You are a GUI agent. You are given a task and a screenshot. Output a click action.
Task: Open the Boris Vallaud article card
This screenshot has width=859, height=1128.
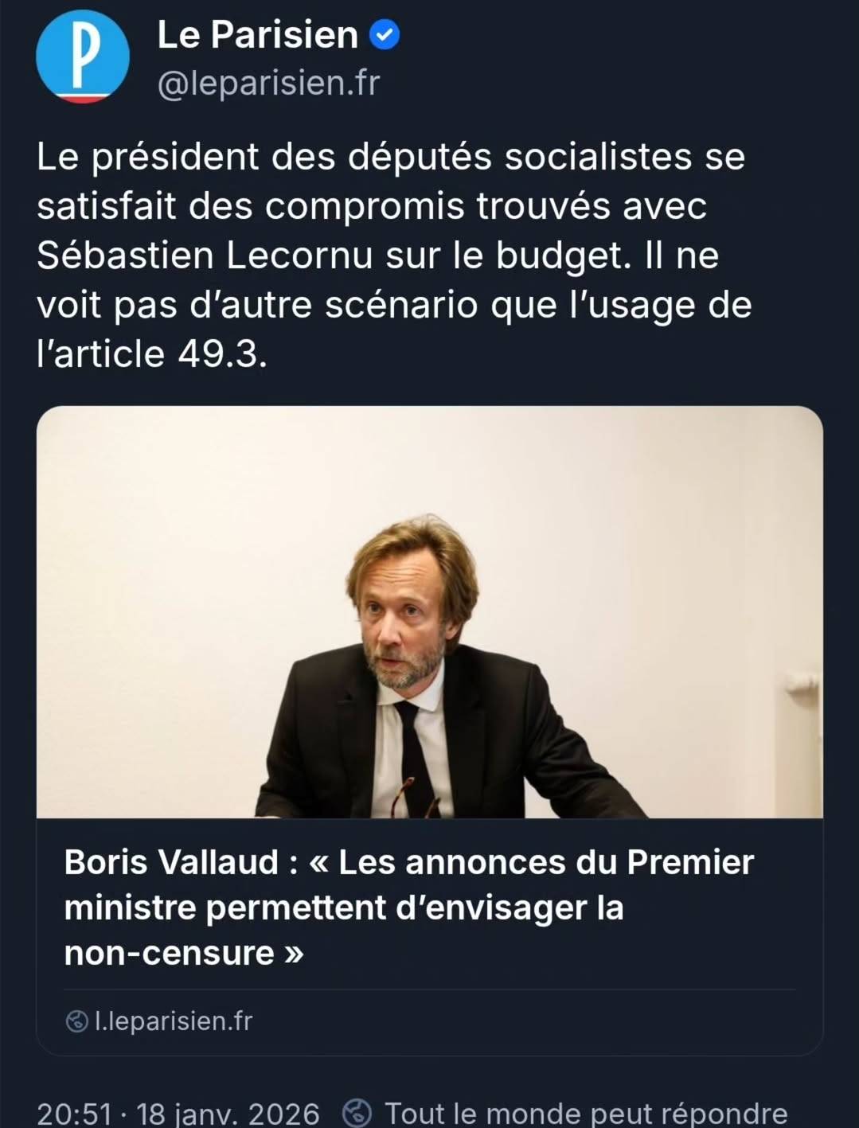click(430, 716)
